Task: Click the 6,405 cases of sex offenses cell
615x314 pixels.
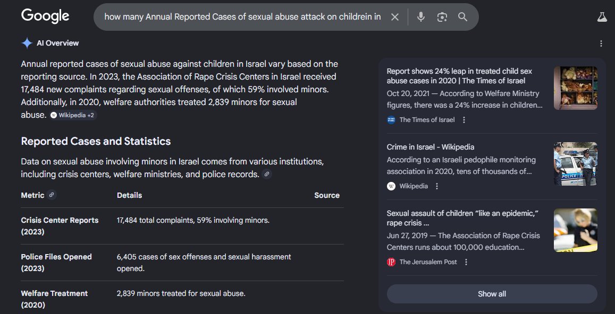Action: pos(204,263)
